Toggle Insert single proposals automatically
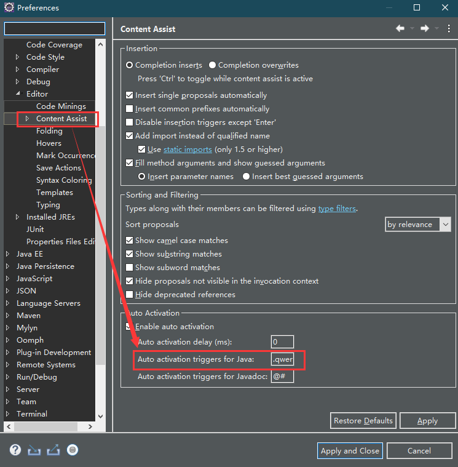Image resolution: width=458 pixels, height=467 pixels. tap(129, 95)
